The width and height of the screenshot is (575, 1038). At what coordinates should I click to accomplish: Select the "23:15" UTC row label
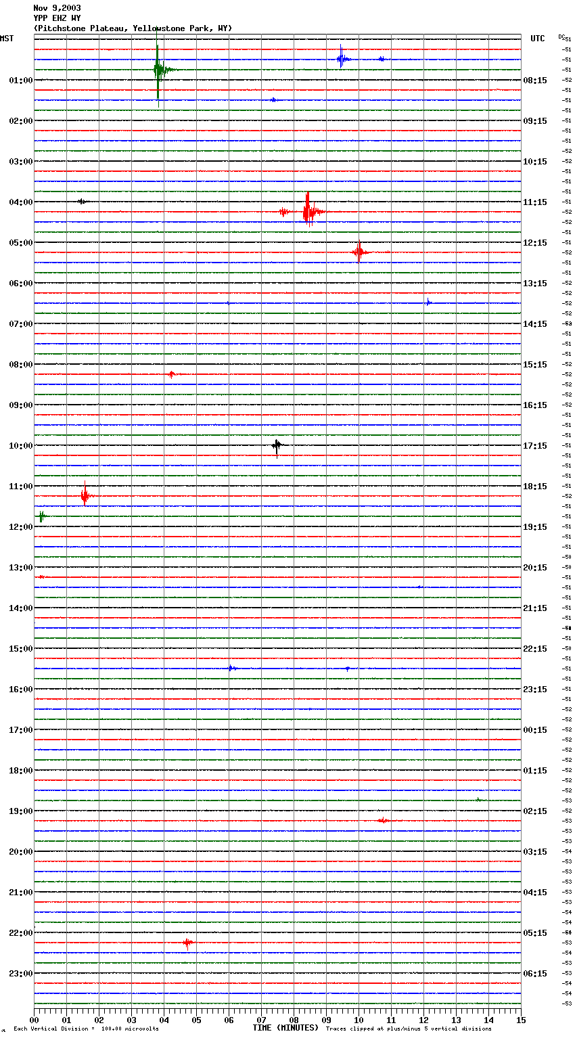(535, 689)
